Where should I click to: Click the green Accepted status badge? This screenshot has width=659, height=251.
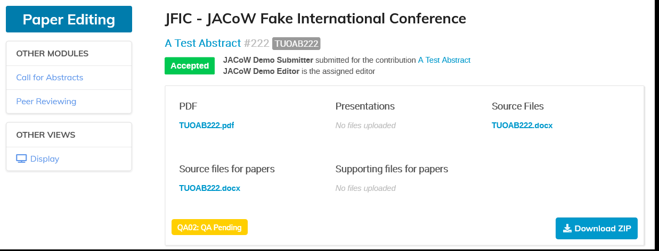tap(190, 66)
